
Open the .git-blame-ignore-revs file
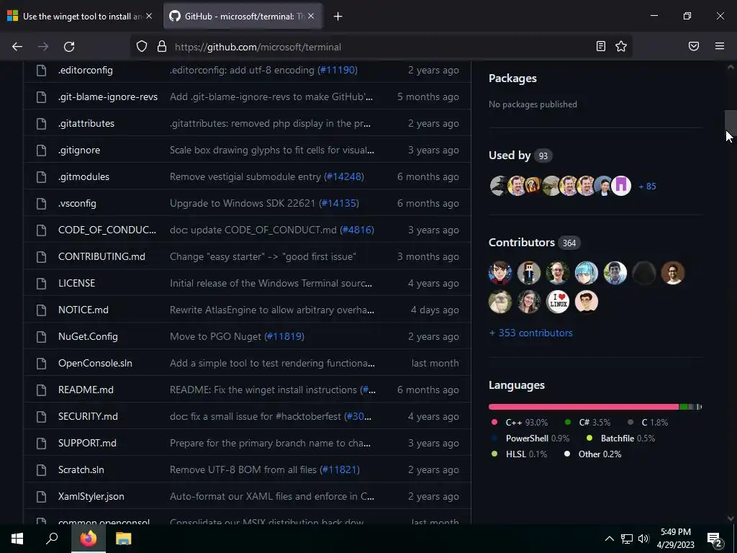(108, 97)
